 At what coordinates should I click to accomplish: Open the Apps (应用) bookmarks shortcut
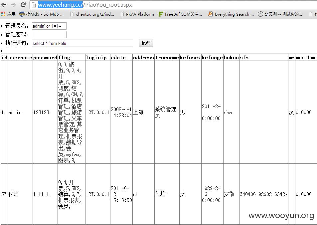pos(8,14)
